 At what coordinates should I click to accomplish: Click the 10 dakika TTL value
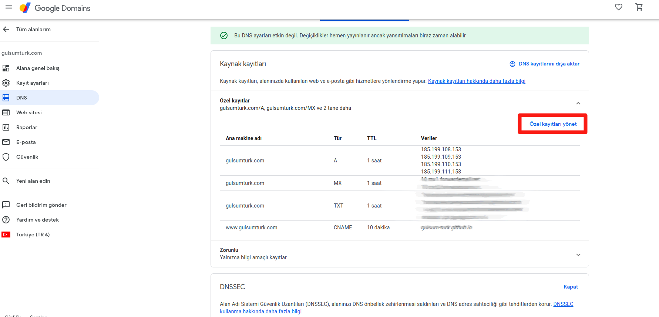click(378, 227)
